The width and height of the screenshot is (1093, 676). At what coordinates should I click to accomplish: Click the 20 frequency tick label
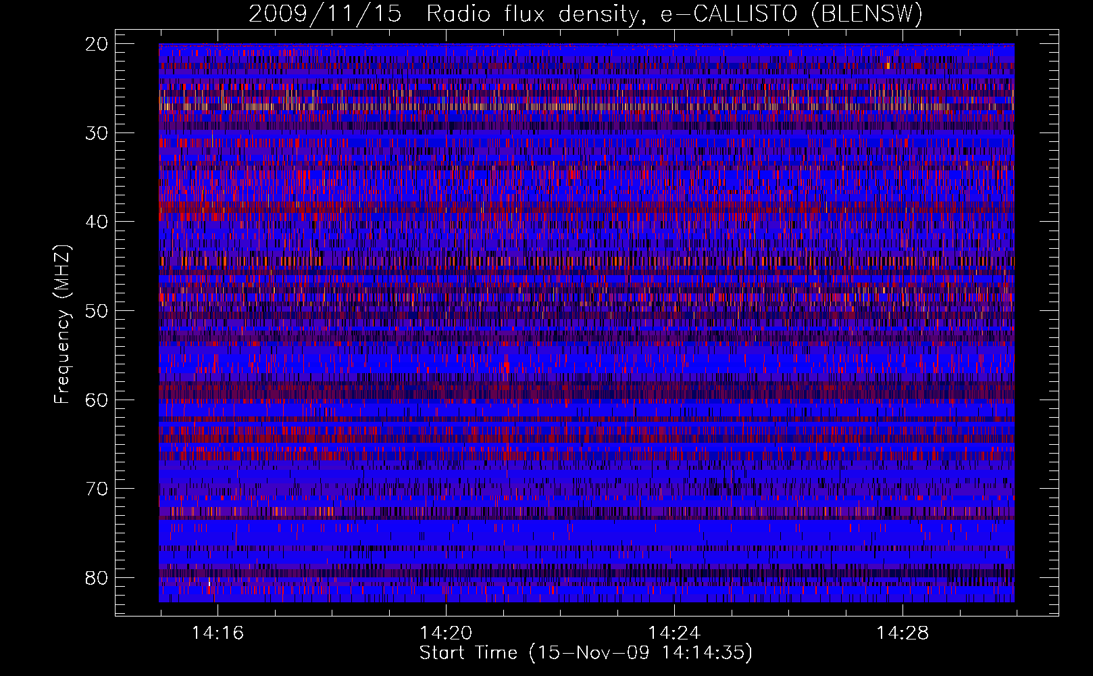97,44
